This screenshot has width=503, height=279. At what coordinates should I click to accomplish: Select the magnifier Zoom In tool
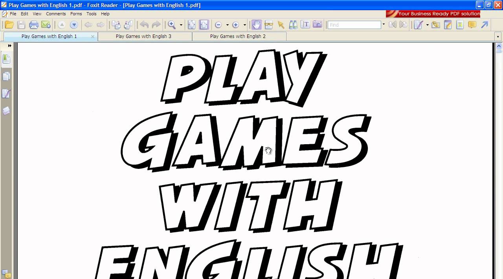point(172,25)
